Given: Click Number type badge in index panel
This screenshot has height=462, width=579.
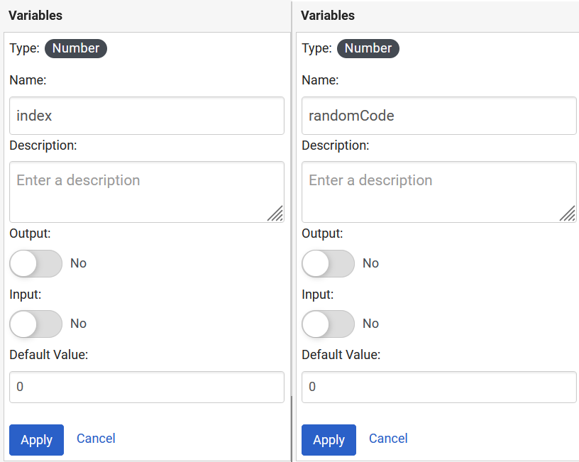Looking at the screenshot, I should [76, 48].
